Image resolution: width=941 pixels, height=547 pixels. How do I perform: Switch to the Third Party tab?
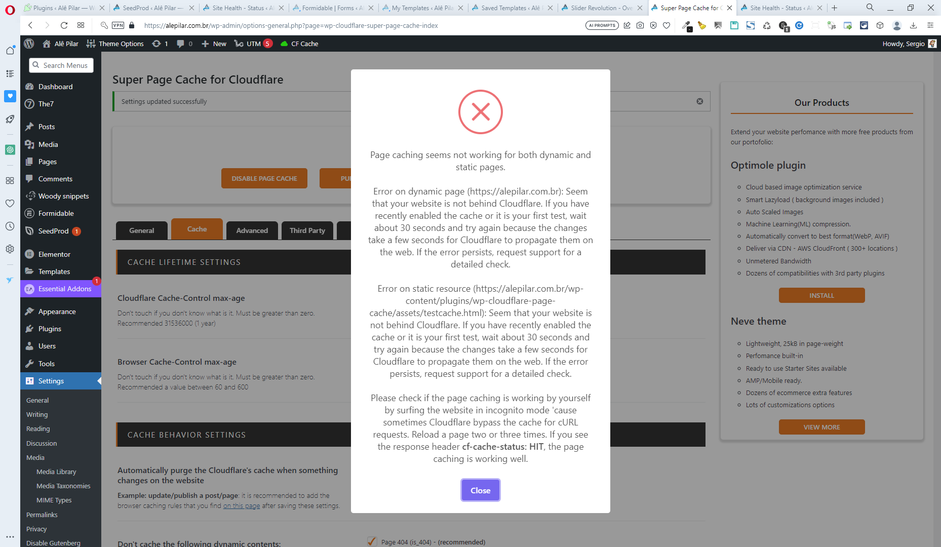307,230
